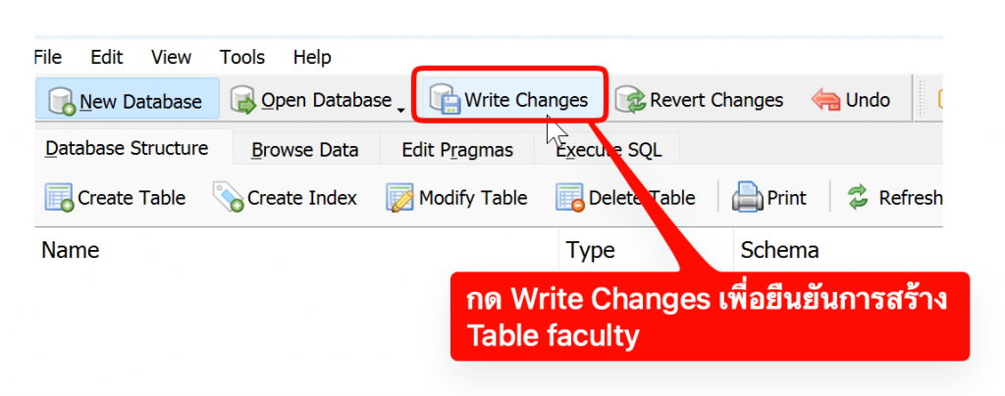Click the Print icon

(x=748, y=198)
